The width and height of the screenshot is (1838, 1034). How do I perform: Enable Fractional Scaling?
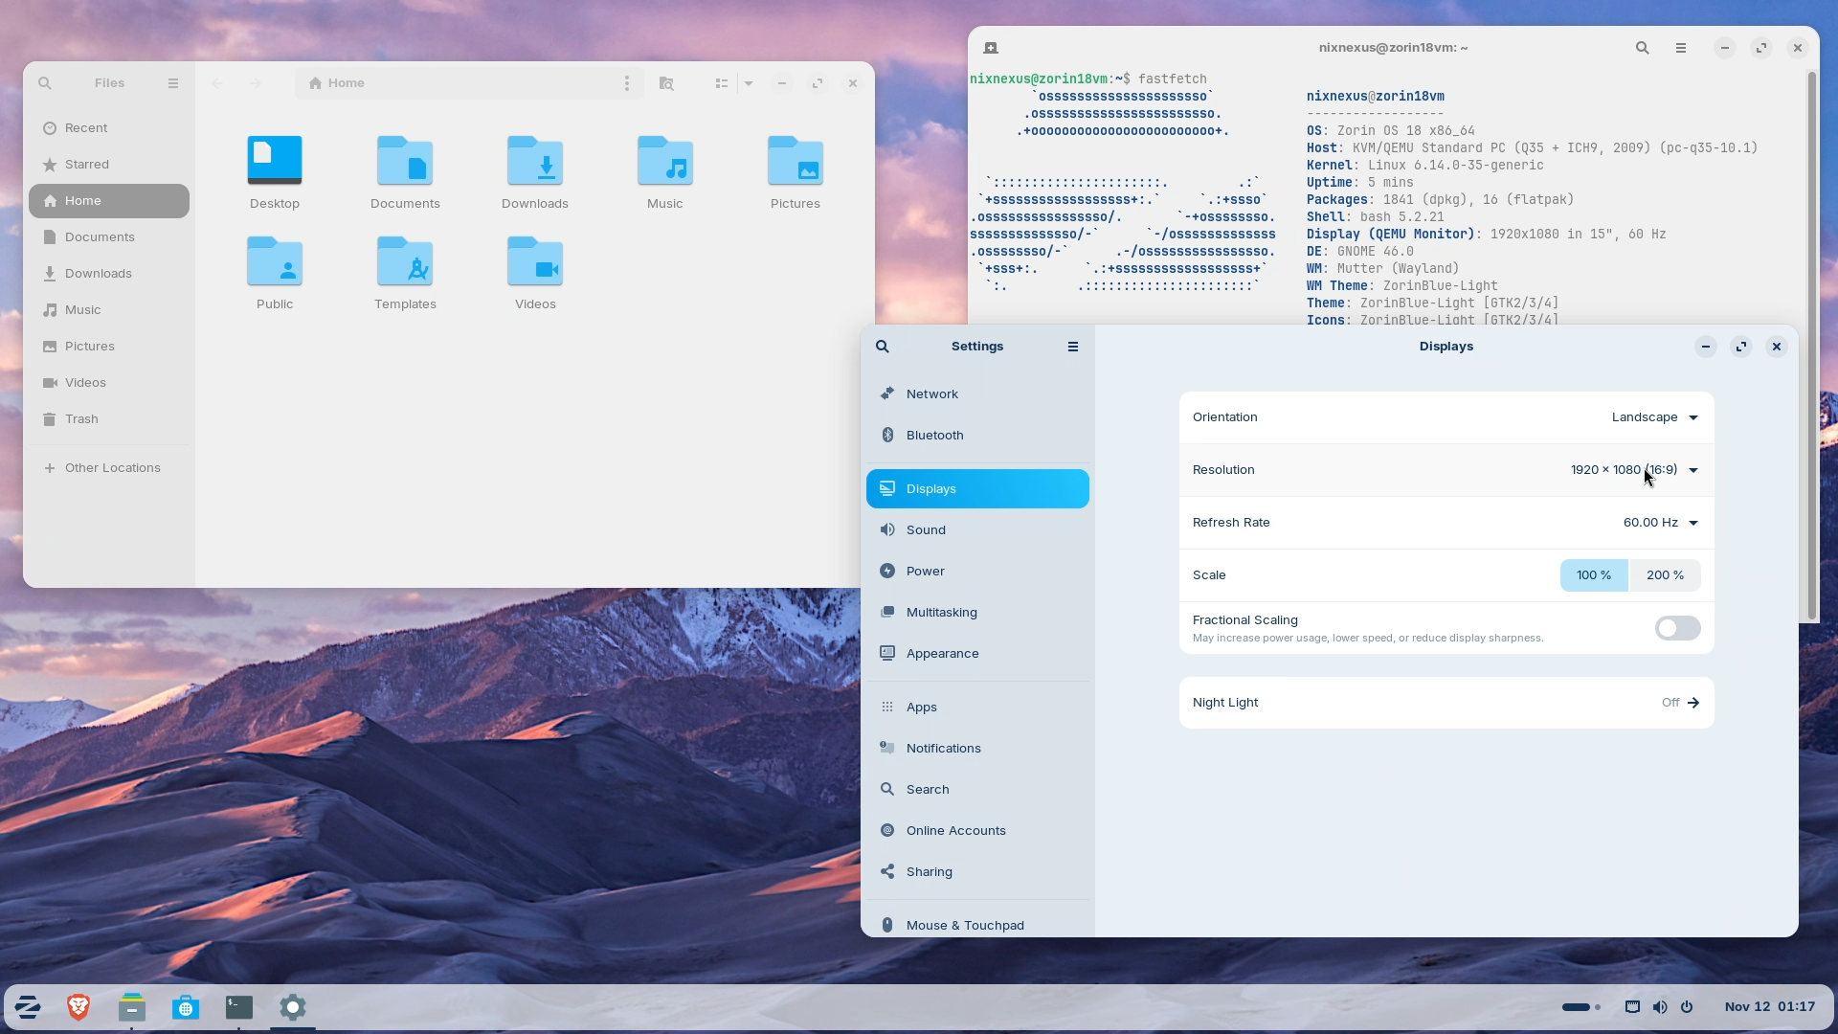click(x=1677, y=628)
